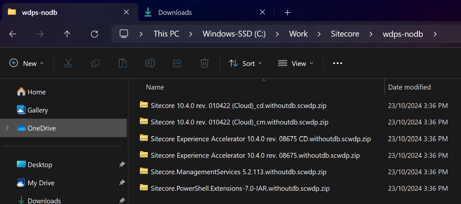461x204 pixels.
Task: Click the pin icon beside My Drive
Action: click(x=122, y=183)
